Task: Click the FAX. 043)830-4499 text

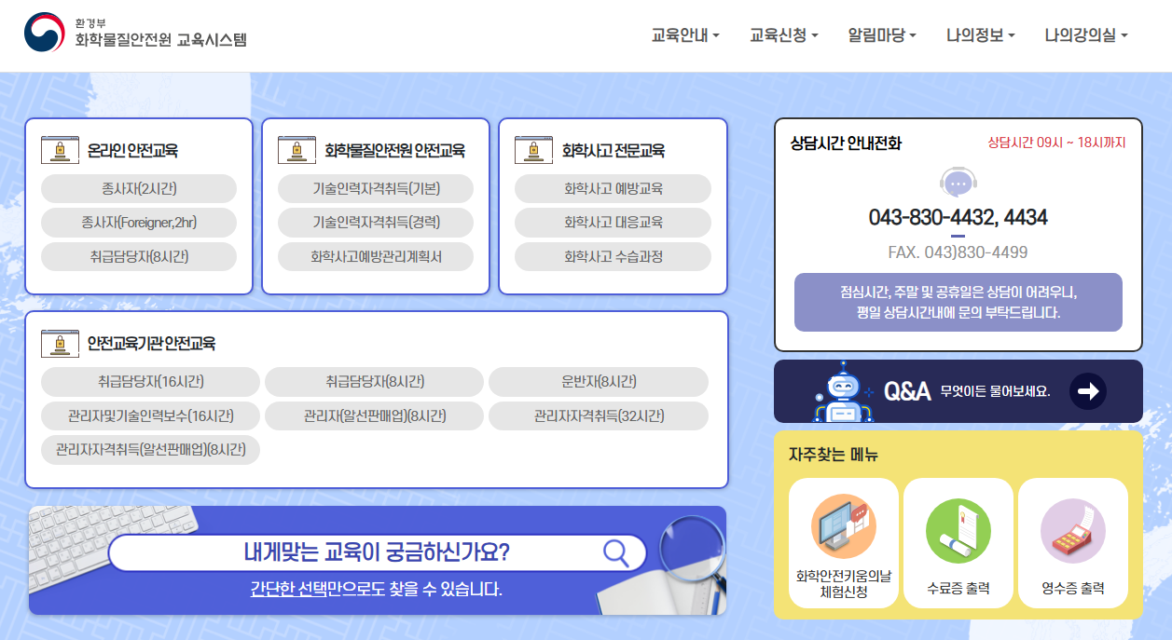Action: (x=958, y=252)
